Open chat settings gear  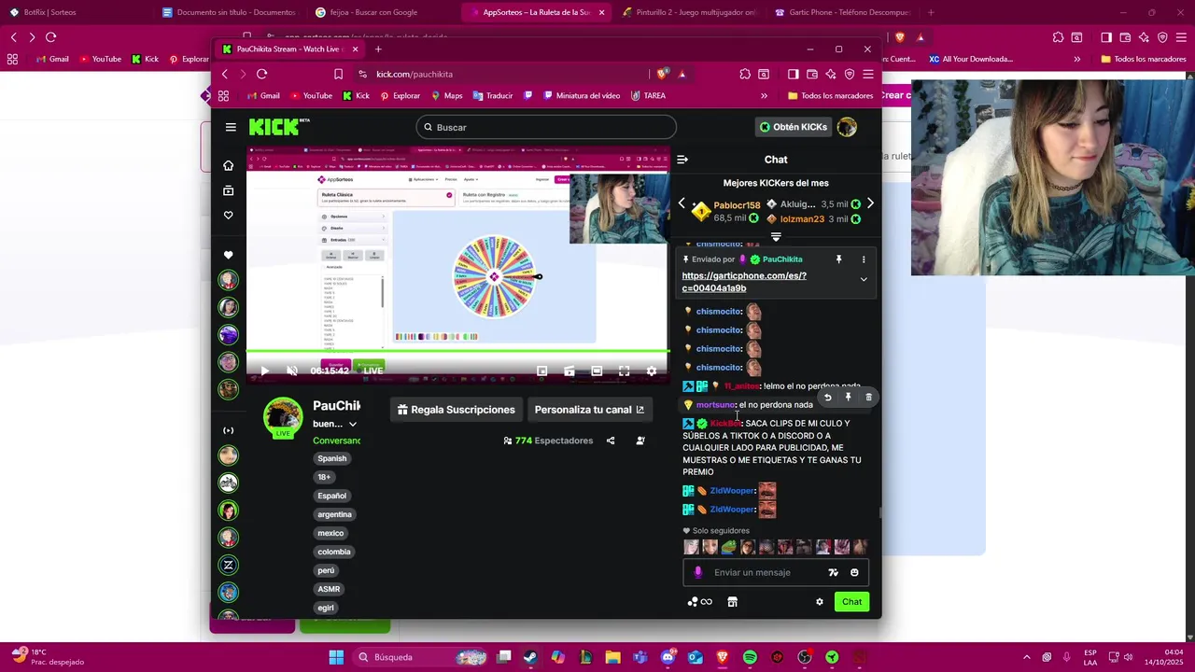tap(820, 602)
